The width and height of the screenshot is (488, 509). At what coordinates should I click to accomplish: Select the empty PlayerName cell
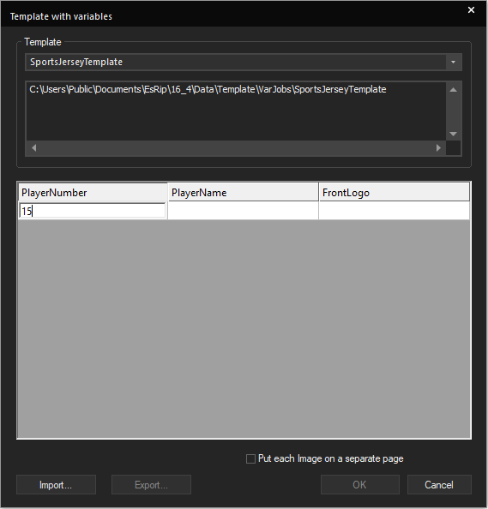[x=243, y=211]
